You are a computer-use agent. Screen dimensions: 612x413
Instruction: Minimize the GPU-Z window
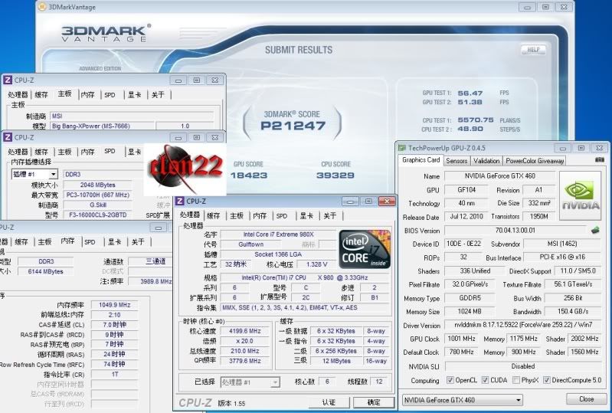(x=562, y=148)
